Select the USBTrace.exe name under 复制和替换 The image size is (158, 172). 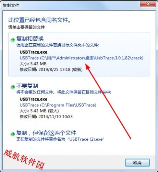pos(34,52)
